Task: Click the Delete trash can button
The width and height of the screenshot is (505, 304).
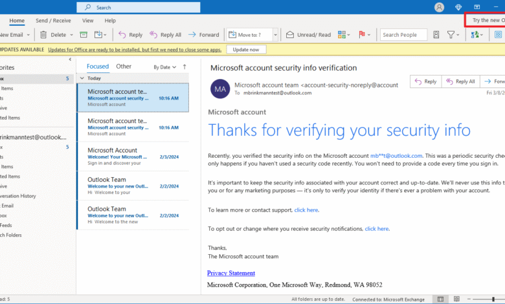Action: 53,35
